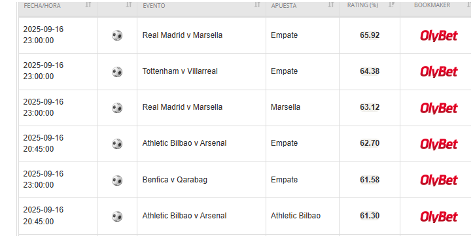Screen dimensions: 473x238
Task: Click OlyBet logo in Marsella bet row
Action: [x=439, y=108]
